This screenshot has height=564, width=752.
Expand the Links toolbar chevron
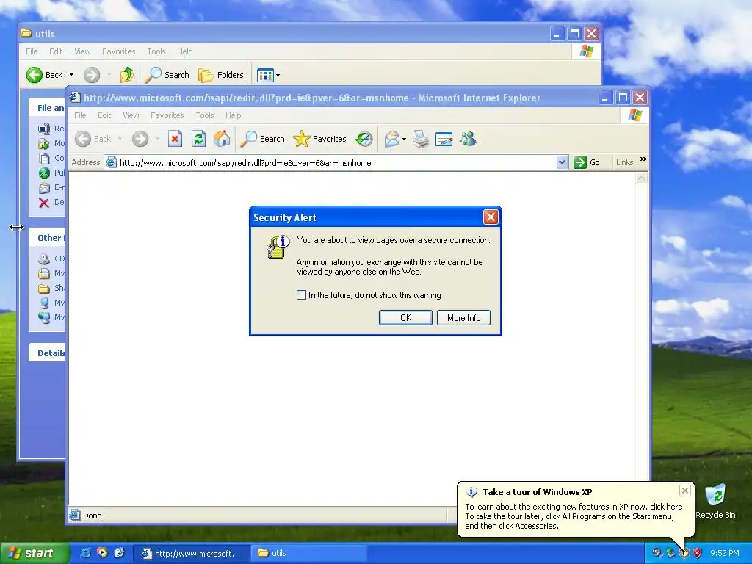643,159
